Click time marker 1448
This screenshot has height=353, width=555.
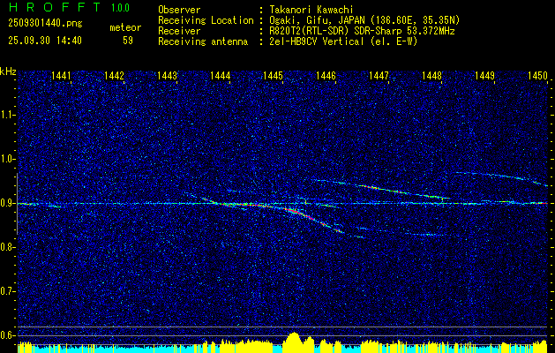[x=431, y=76]
